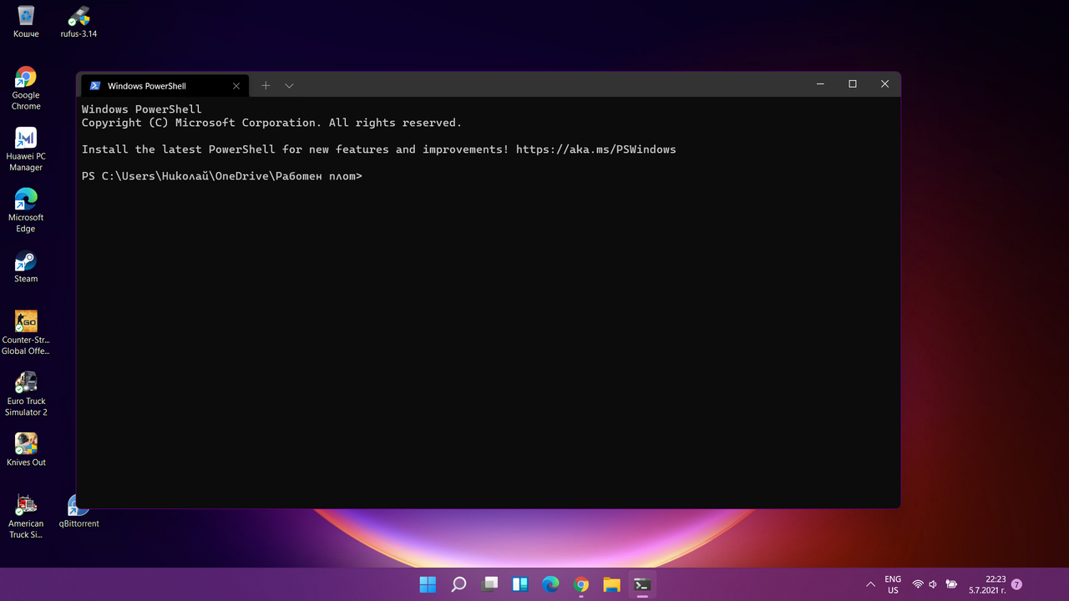The height and width of the screenshot is (601, 1069).
Task: Open qBittorrent desktop shortcut
Action: pyautogui.click(x=79, y=511)
